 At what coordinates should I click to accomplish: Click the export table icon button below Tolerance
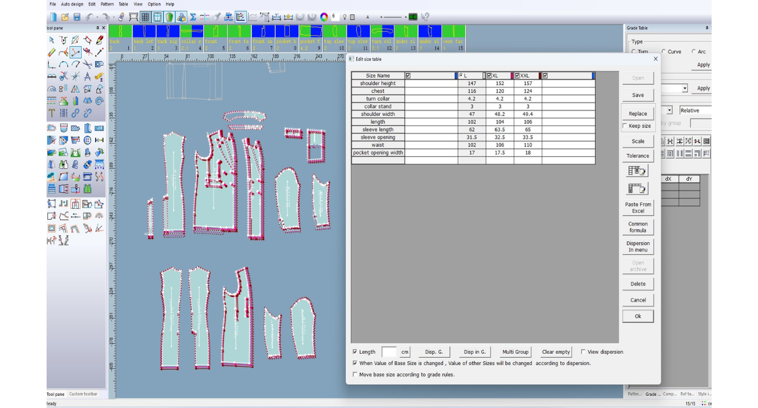point(637,171)
